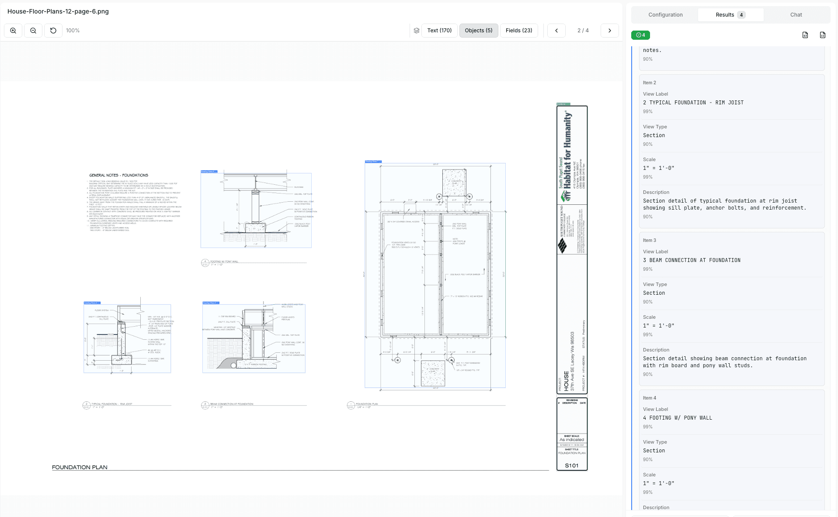Select the Footing w/ Pony Wall detail
This screenshot has width=838, height=517.
[x=256, y=210]
